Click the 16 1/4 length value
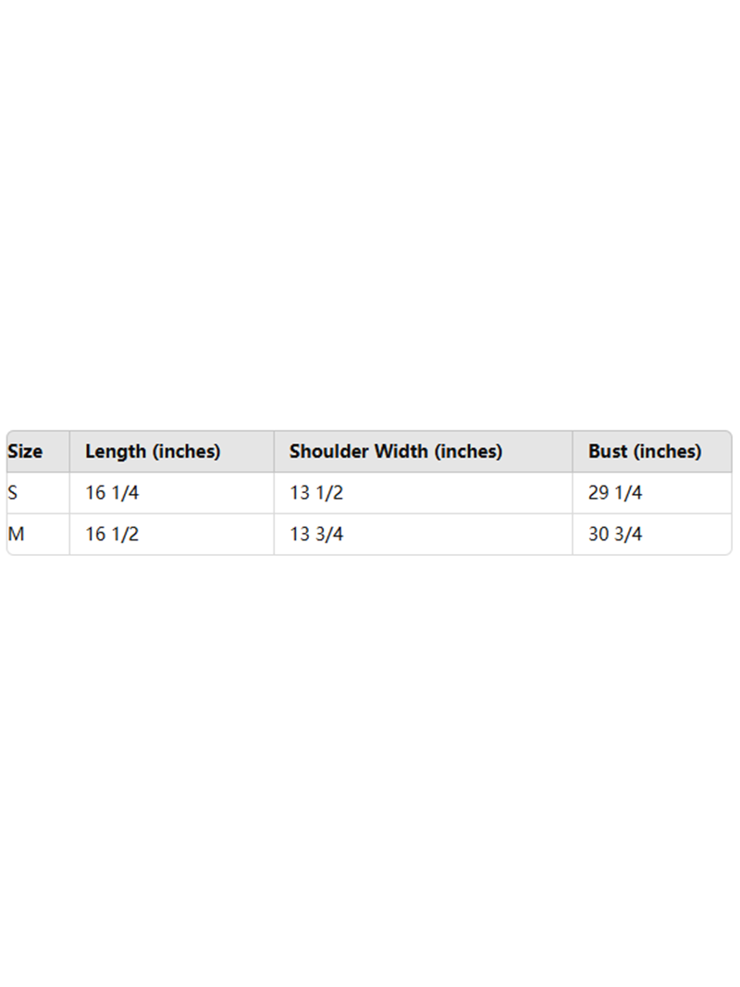Viewport: 740px width, 987px height. point(112,493)
